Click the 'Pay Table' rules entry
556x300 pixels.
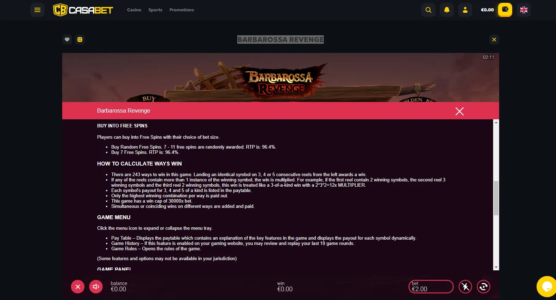point(264,238)
